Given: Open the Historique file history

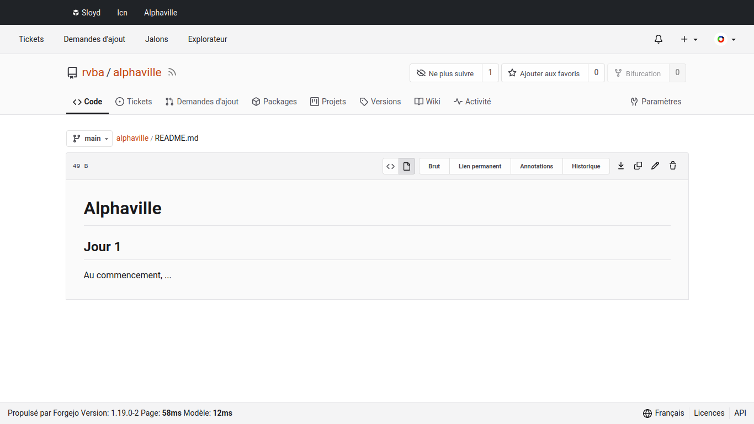Looking at the screenshot, I should coord(586,166).
